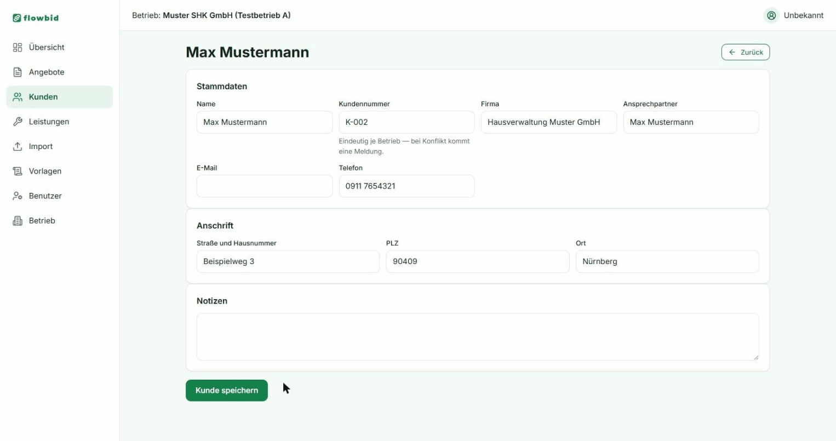Click into the Kundennummer field K-002
The height and width of the screenshot is (441, 836).
[406, 122]
